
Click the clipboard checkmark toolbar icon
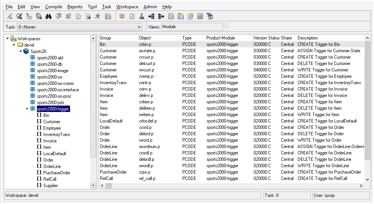coord(132,16)
